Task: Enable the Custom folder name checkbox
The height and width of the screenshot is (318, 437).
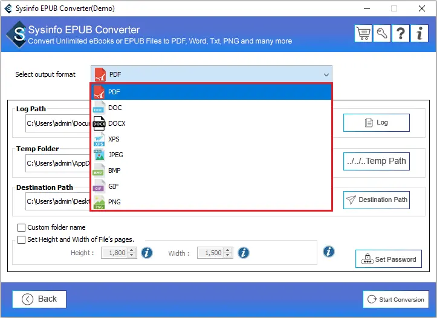Action: pyautogui.click(x=22, y=227)
